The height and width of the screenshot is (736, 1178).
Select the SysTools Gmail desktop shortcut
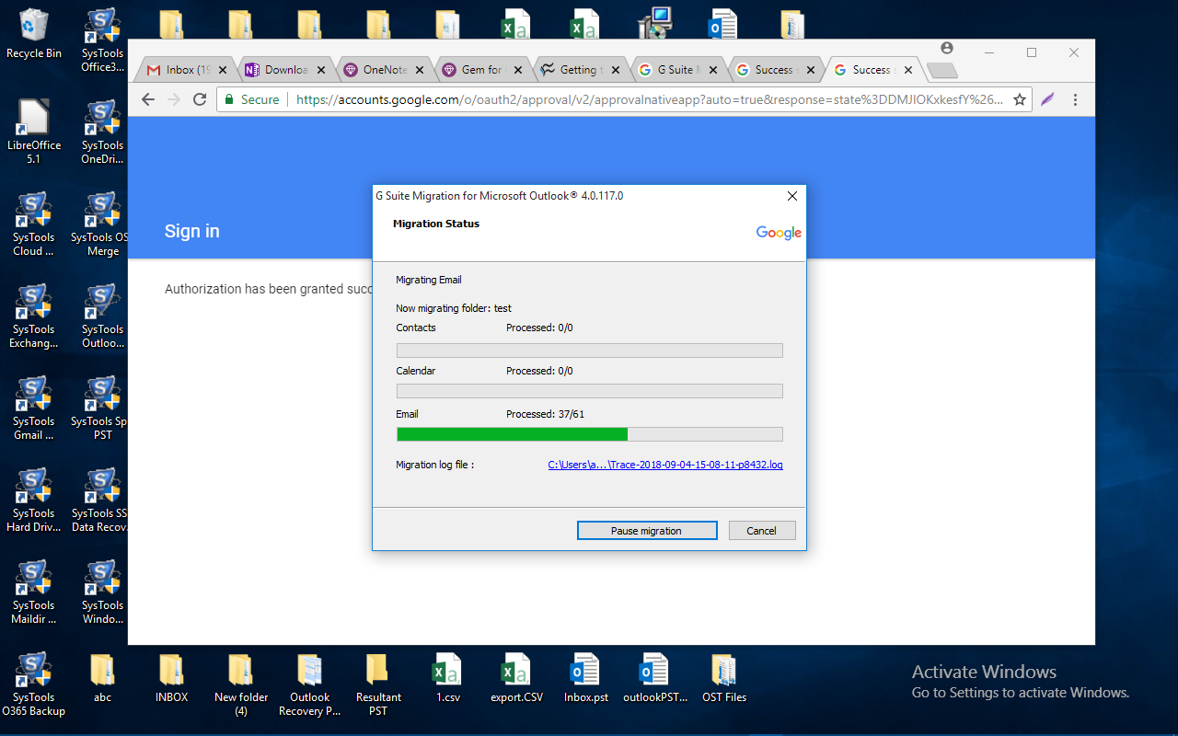coord(34,408)
